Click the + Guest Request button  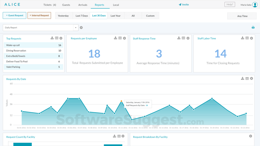point(15,15)
